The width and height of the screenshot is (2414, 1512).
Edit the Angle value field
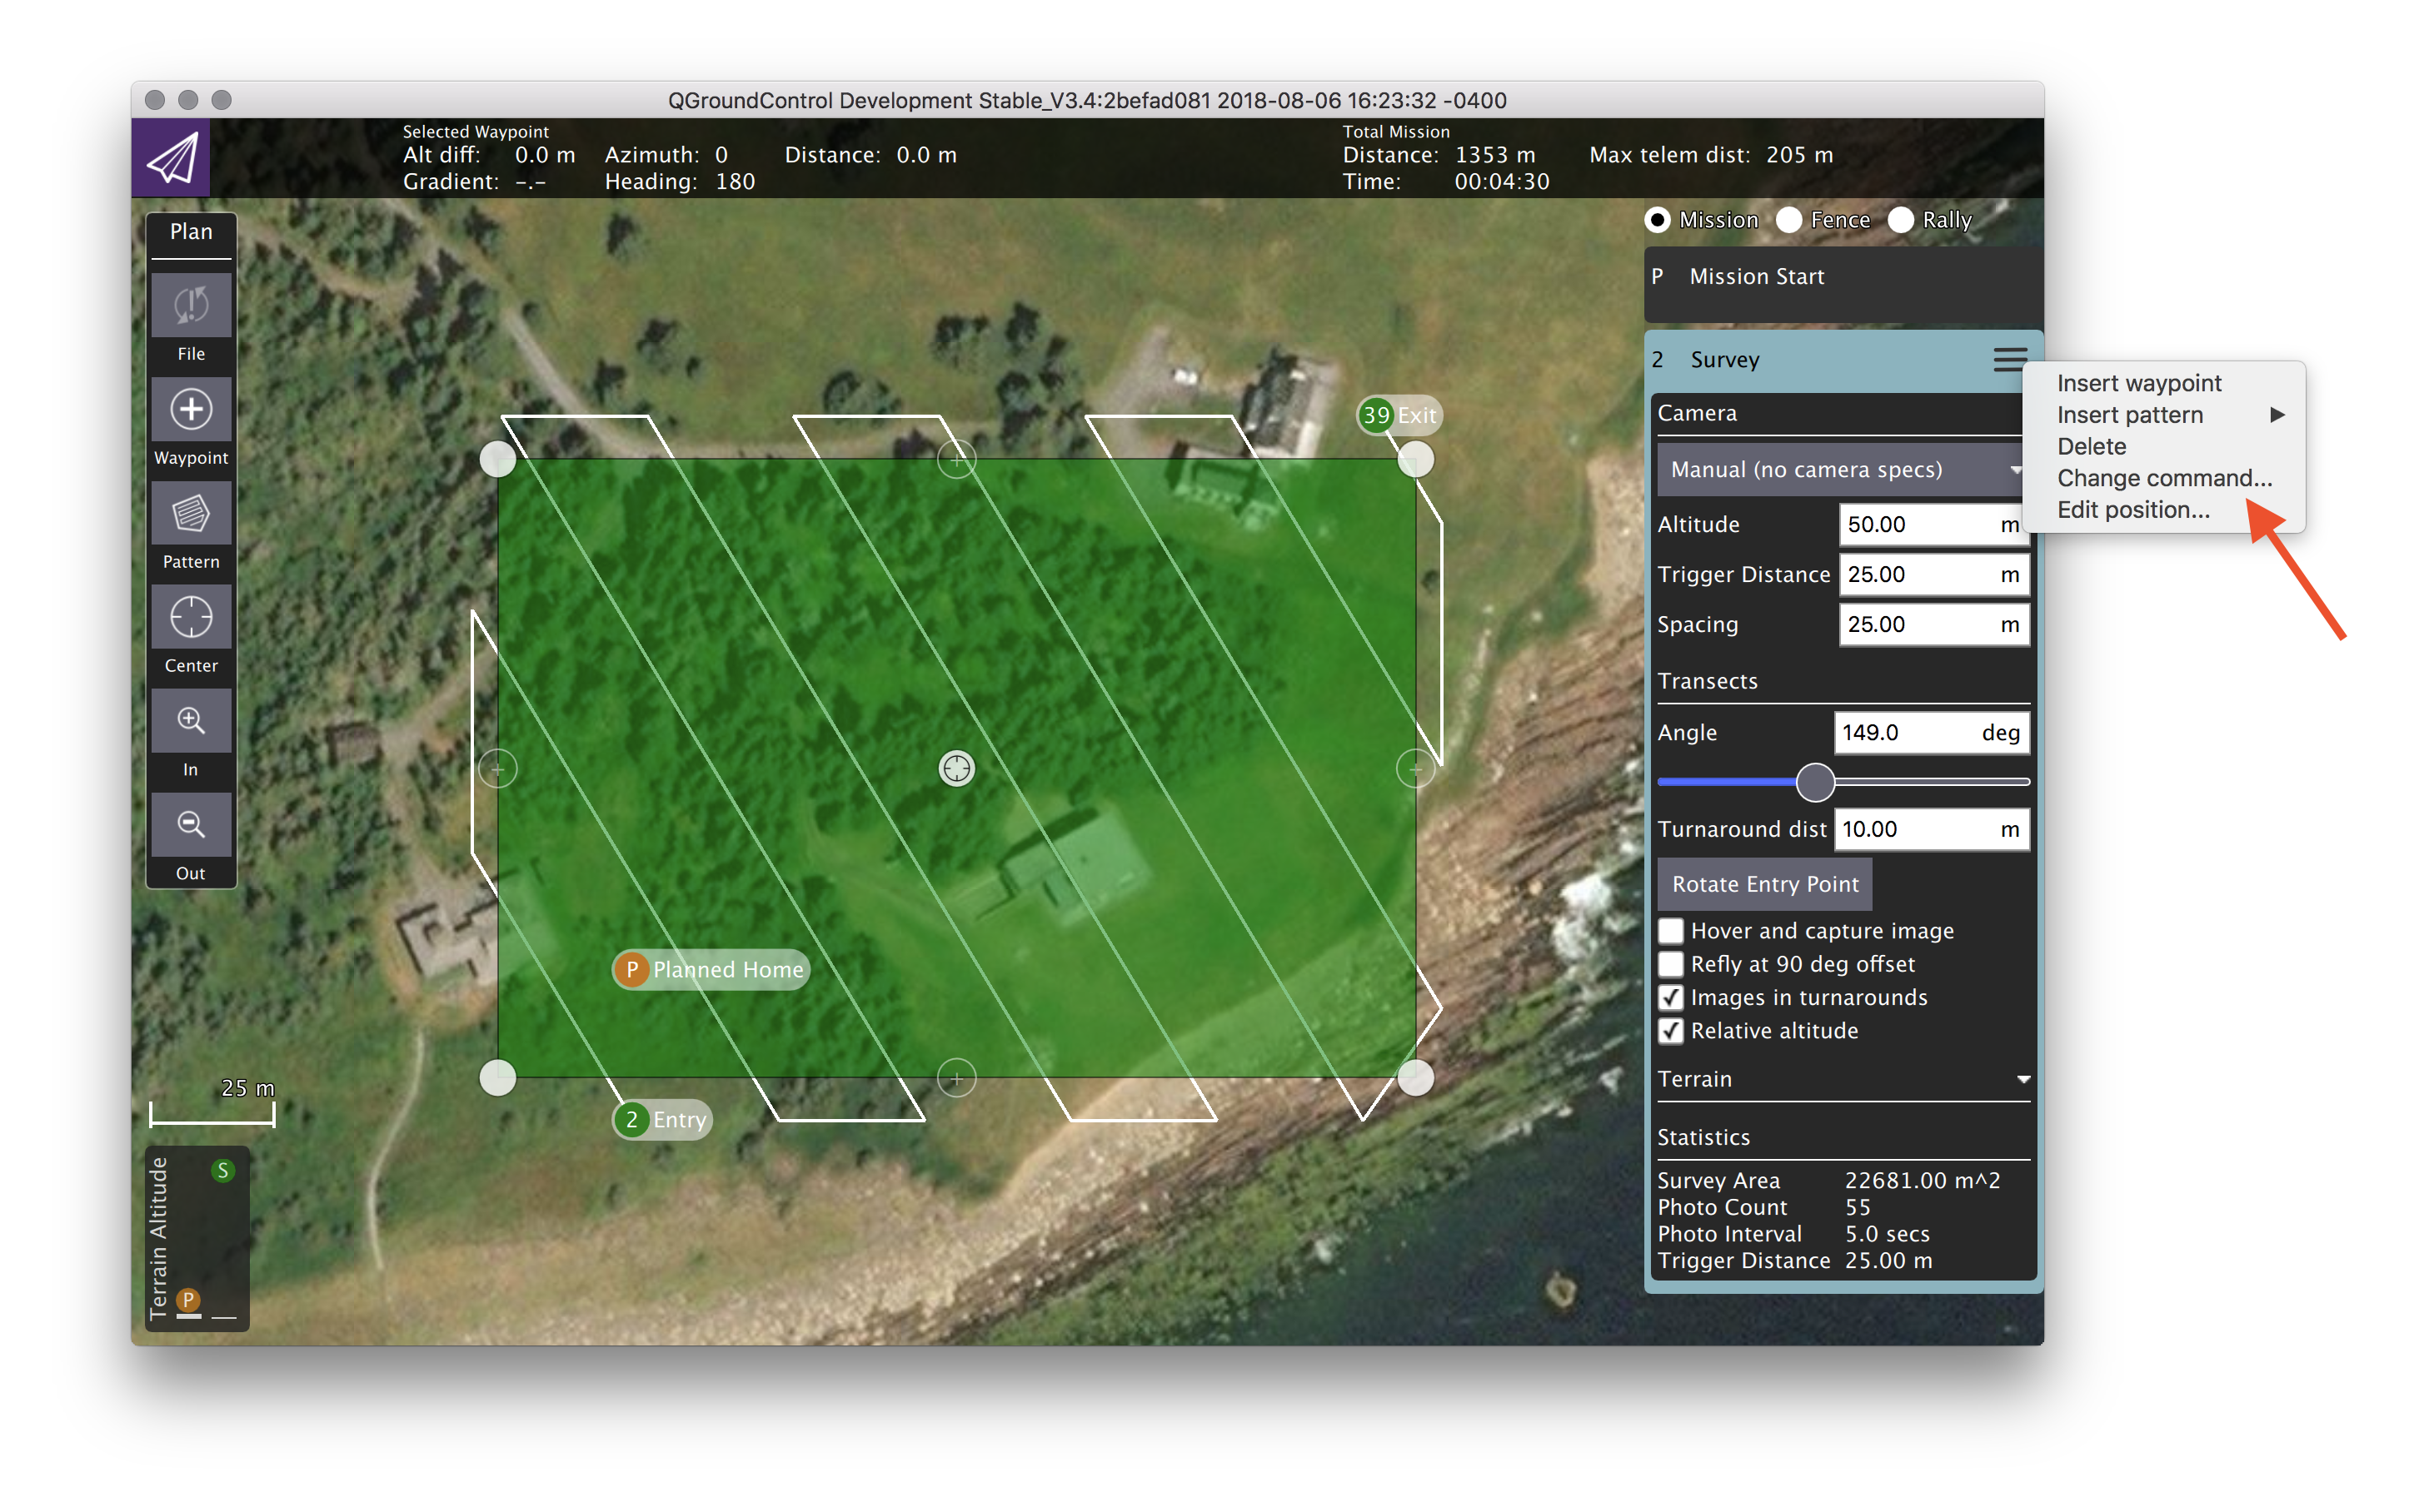point(1930,732)
